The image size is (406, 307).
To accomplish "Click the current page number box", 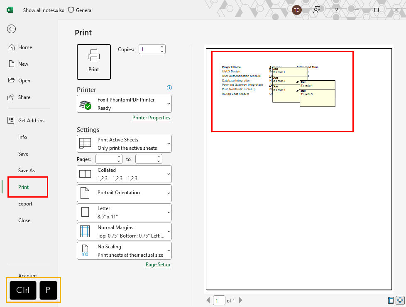I will [x=219, y=300].
